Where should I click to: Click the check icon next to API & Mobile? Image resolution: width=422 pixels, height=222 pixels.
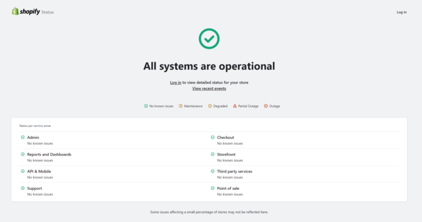(x=23, y=171)
